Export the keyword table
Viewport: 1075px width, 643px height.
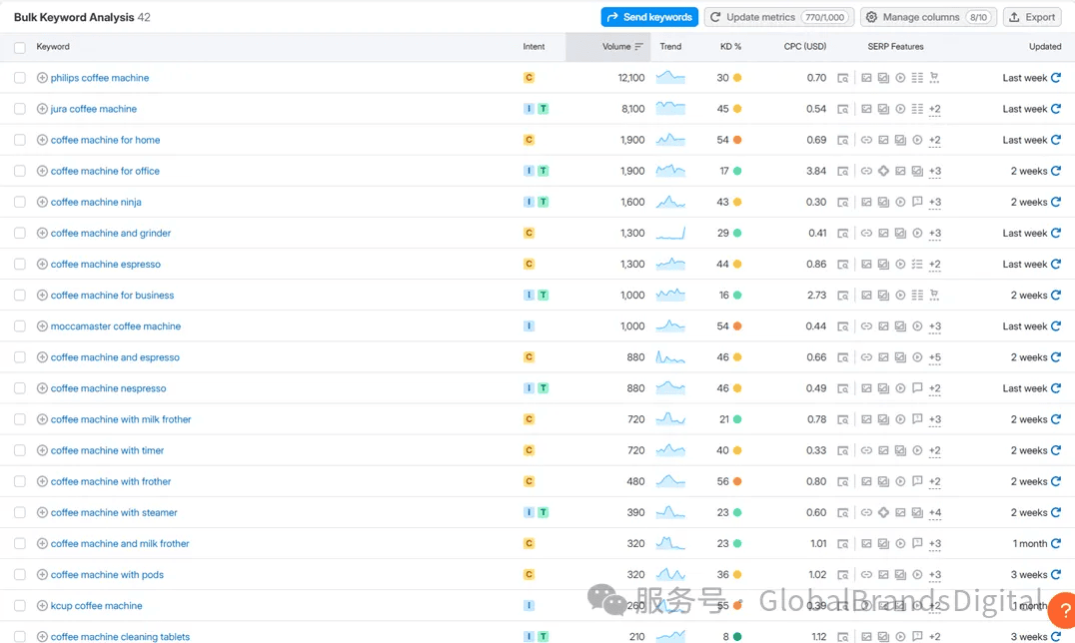1032,17
